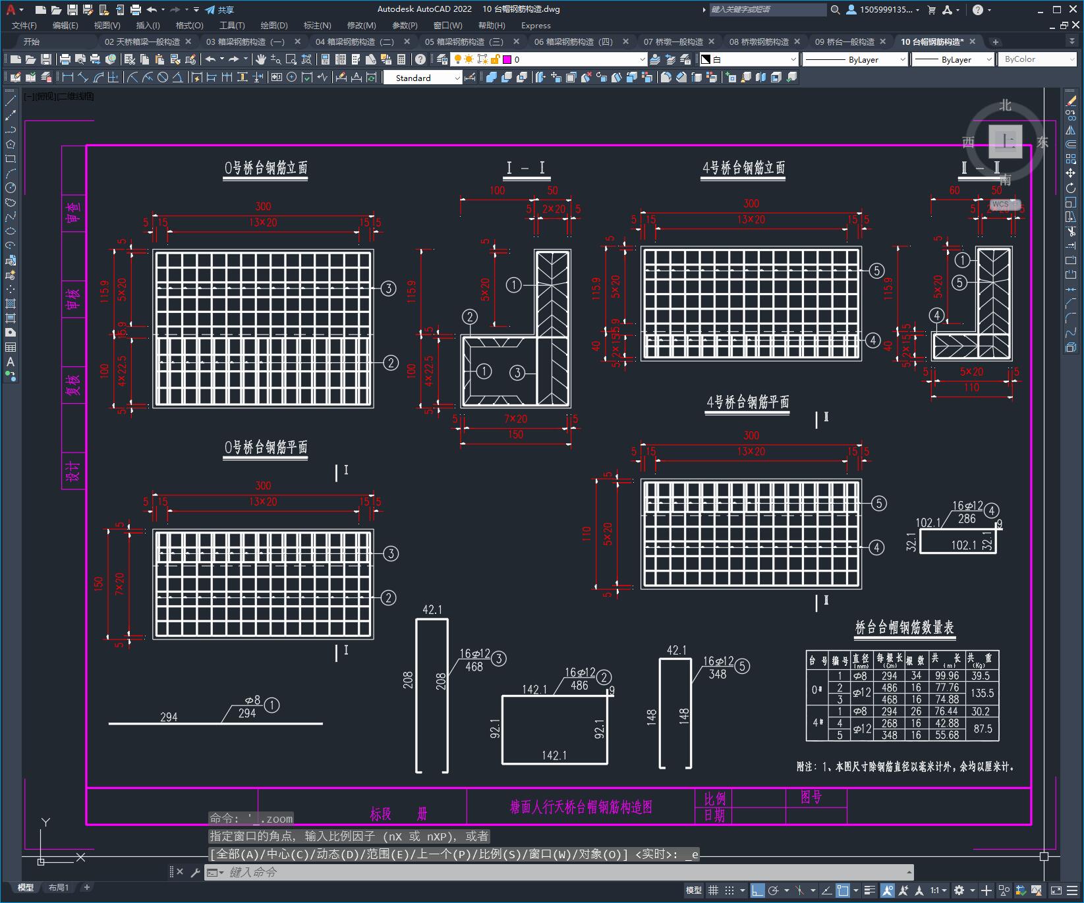Open the Layer Properties Manager icon
The image size is (1084, 903).
click(x=442, y=59)
